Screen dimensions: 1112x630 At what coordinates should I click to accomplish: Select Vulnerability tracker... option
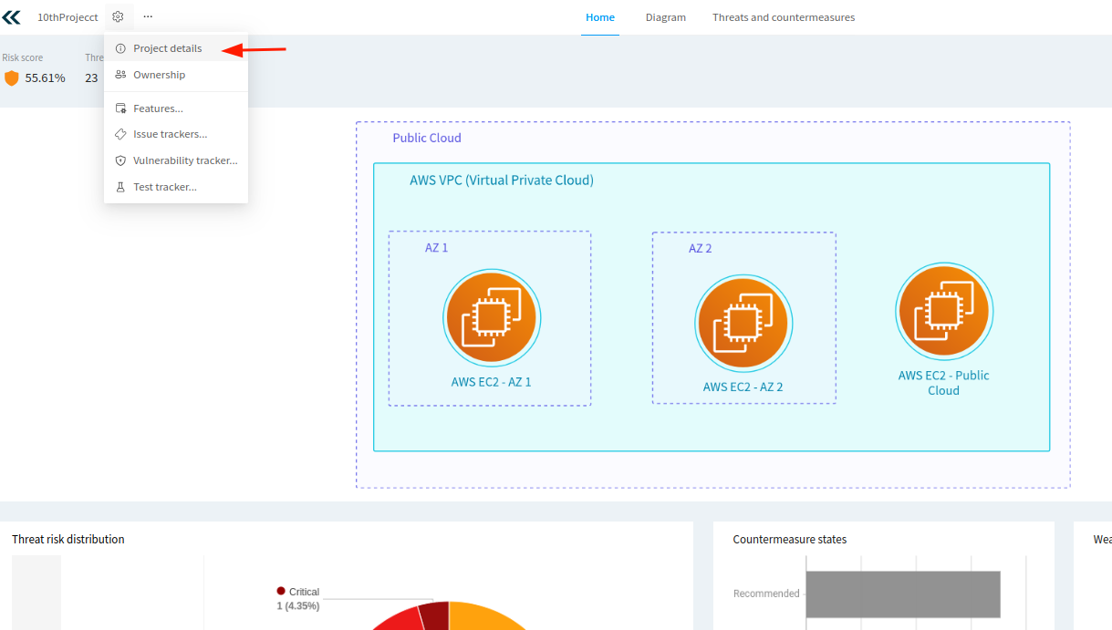[184, 160]
